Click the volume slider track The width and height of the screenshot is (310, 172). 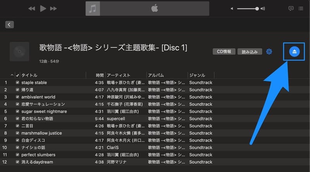pos(246,8)
